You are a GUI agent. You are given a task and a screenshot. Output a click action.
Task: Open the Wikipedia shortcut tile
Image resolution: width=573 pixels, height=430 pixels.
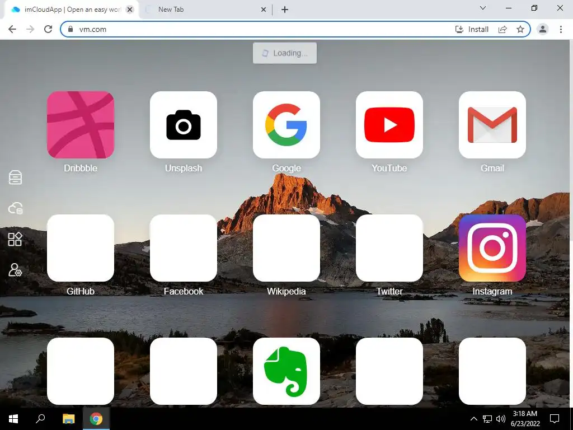pos(286,248)
